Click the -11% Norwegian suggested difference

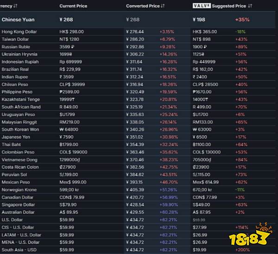(240, 190)
